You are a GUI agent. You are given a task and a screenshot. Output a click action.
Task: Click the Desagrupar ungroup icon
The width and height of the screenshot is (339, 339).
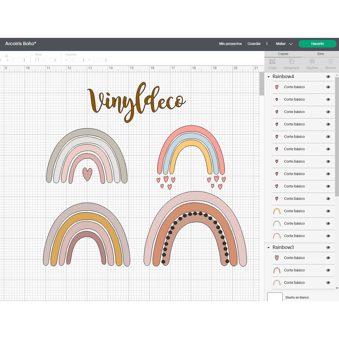[x=292, y=62]
